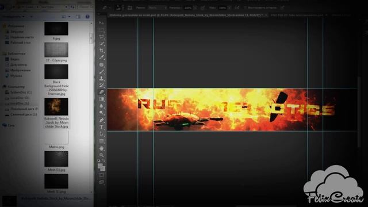The width and height of the screenshot is (368, 207).
Task: Toggle Explorer preview pane
Action: pyautogui.click(x=78, y=17)
